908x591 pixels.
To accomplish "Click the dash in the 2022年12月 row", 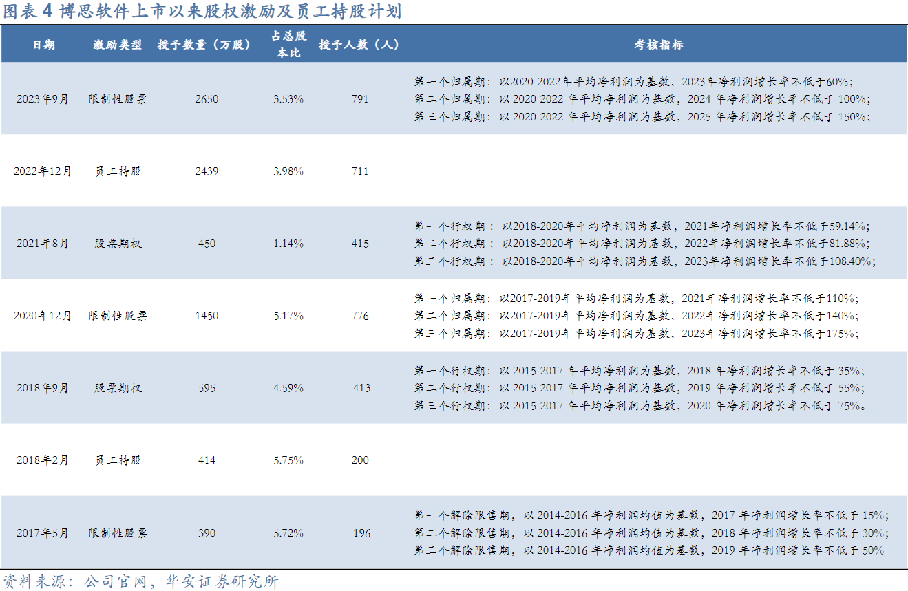I will pos(659,171).
